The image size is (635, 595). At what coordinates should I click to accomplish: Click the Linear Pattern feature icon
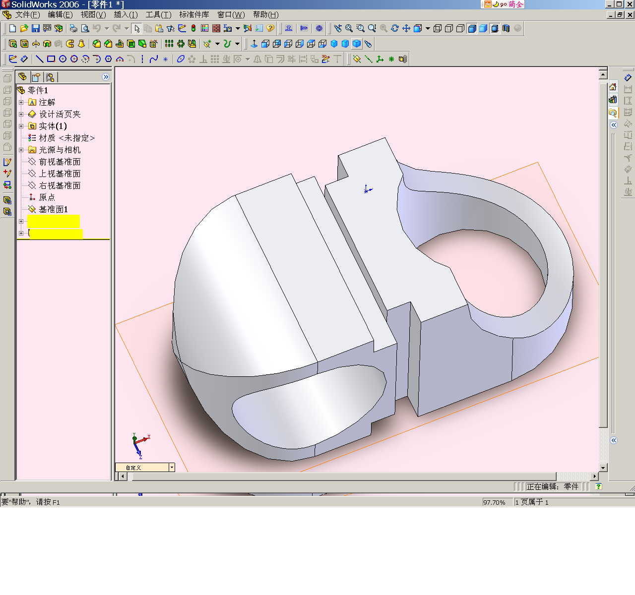[169, 44]
